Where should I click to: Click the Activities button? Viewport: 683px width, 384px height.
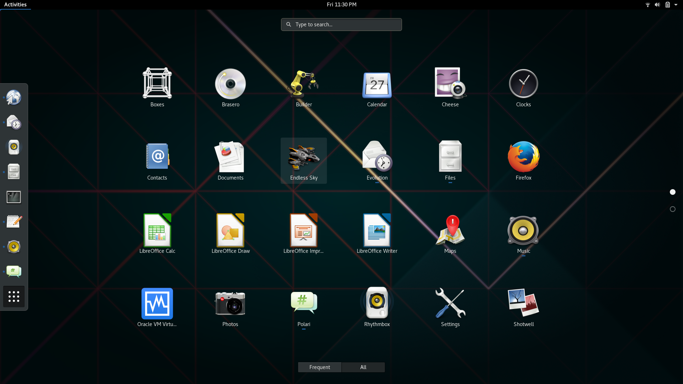[x=15, y=5]
